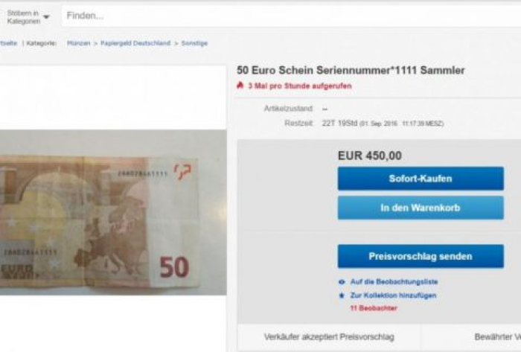Add item via Auf die Beobachtungsliste link
The image size is (521, 352).
(x=394, y=282)
